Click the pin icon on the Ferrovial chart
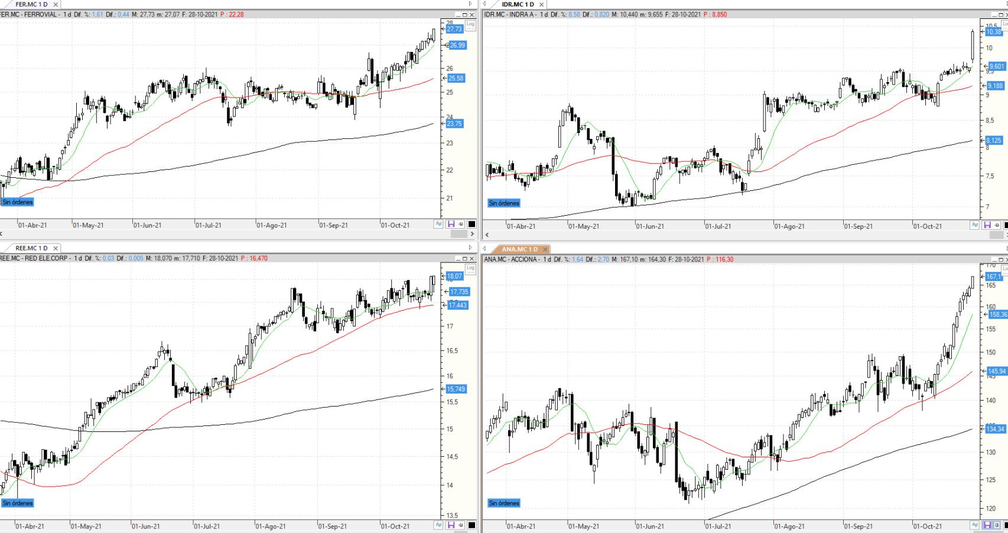This screenshot has width=1008, height=533. 461,224
